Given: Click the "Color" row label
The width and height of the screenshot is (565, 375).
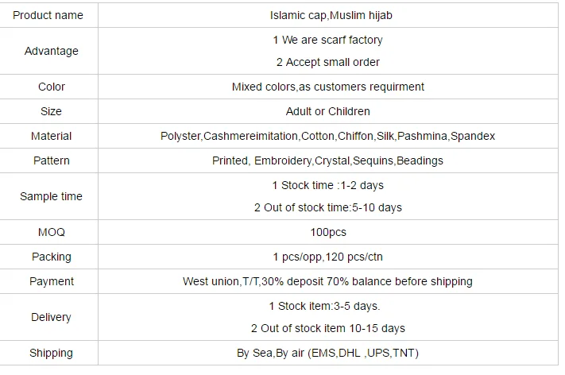Looking at the screenshot, I should [x=51, y=87].
